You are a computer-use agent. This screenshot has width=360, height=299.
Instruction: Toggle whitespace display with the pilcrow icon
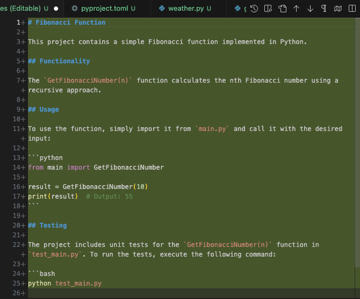coord(324,9)
